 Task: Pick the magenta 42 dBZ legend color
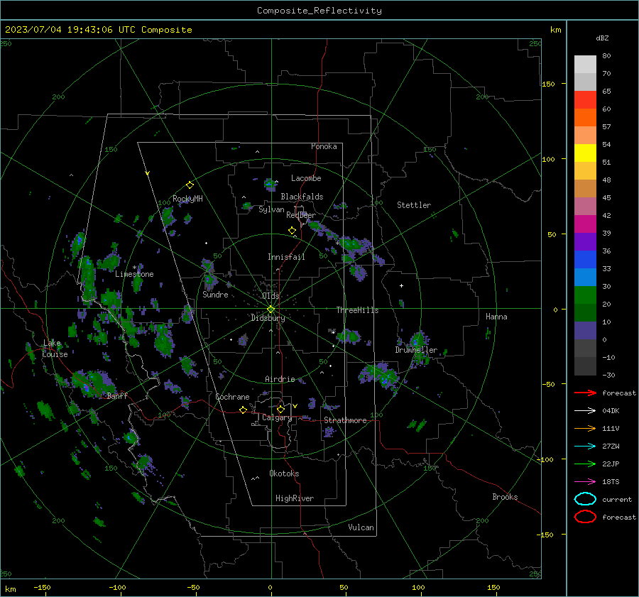coord(585,206)
